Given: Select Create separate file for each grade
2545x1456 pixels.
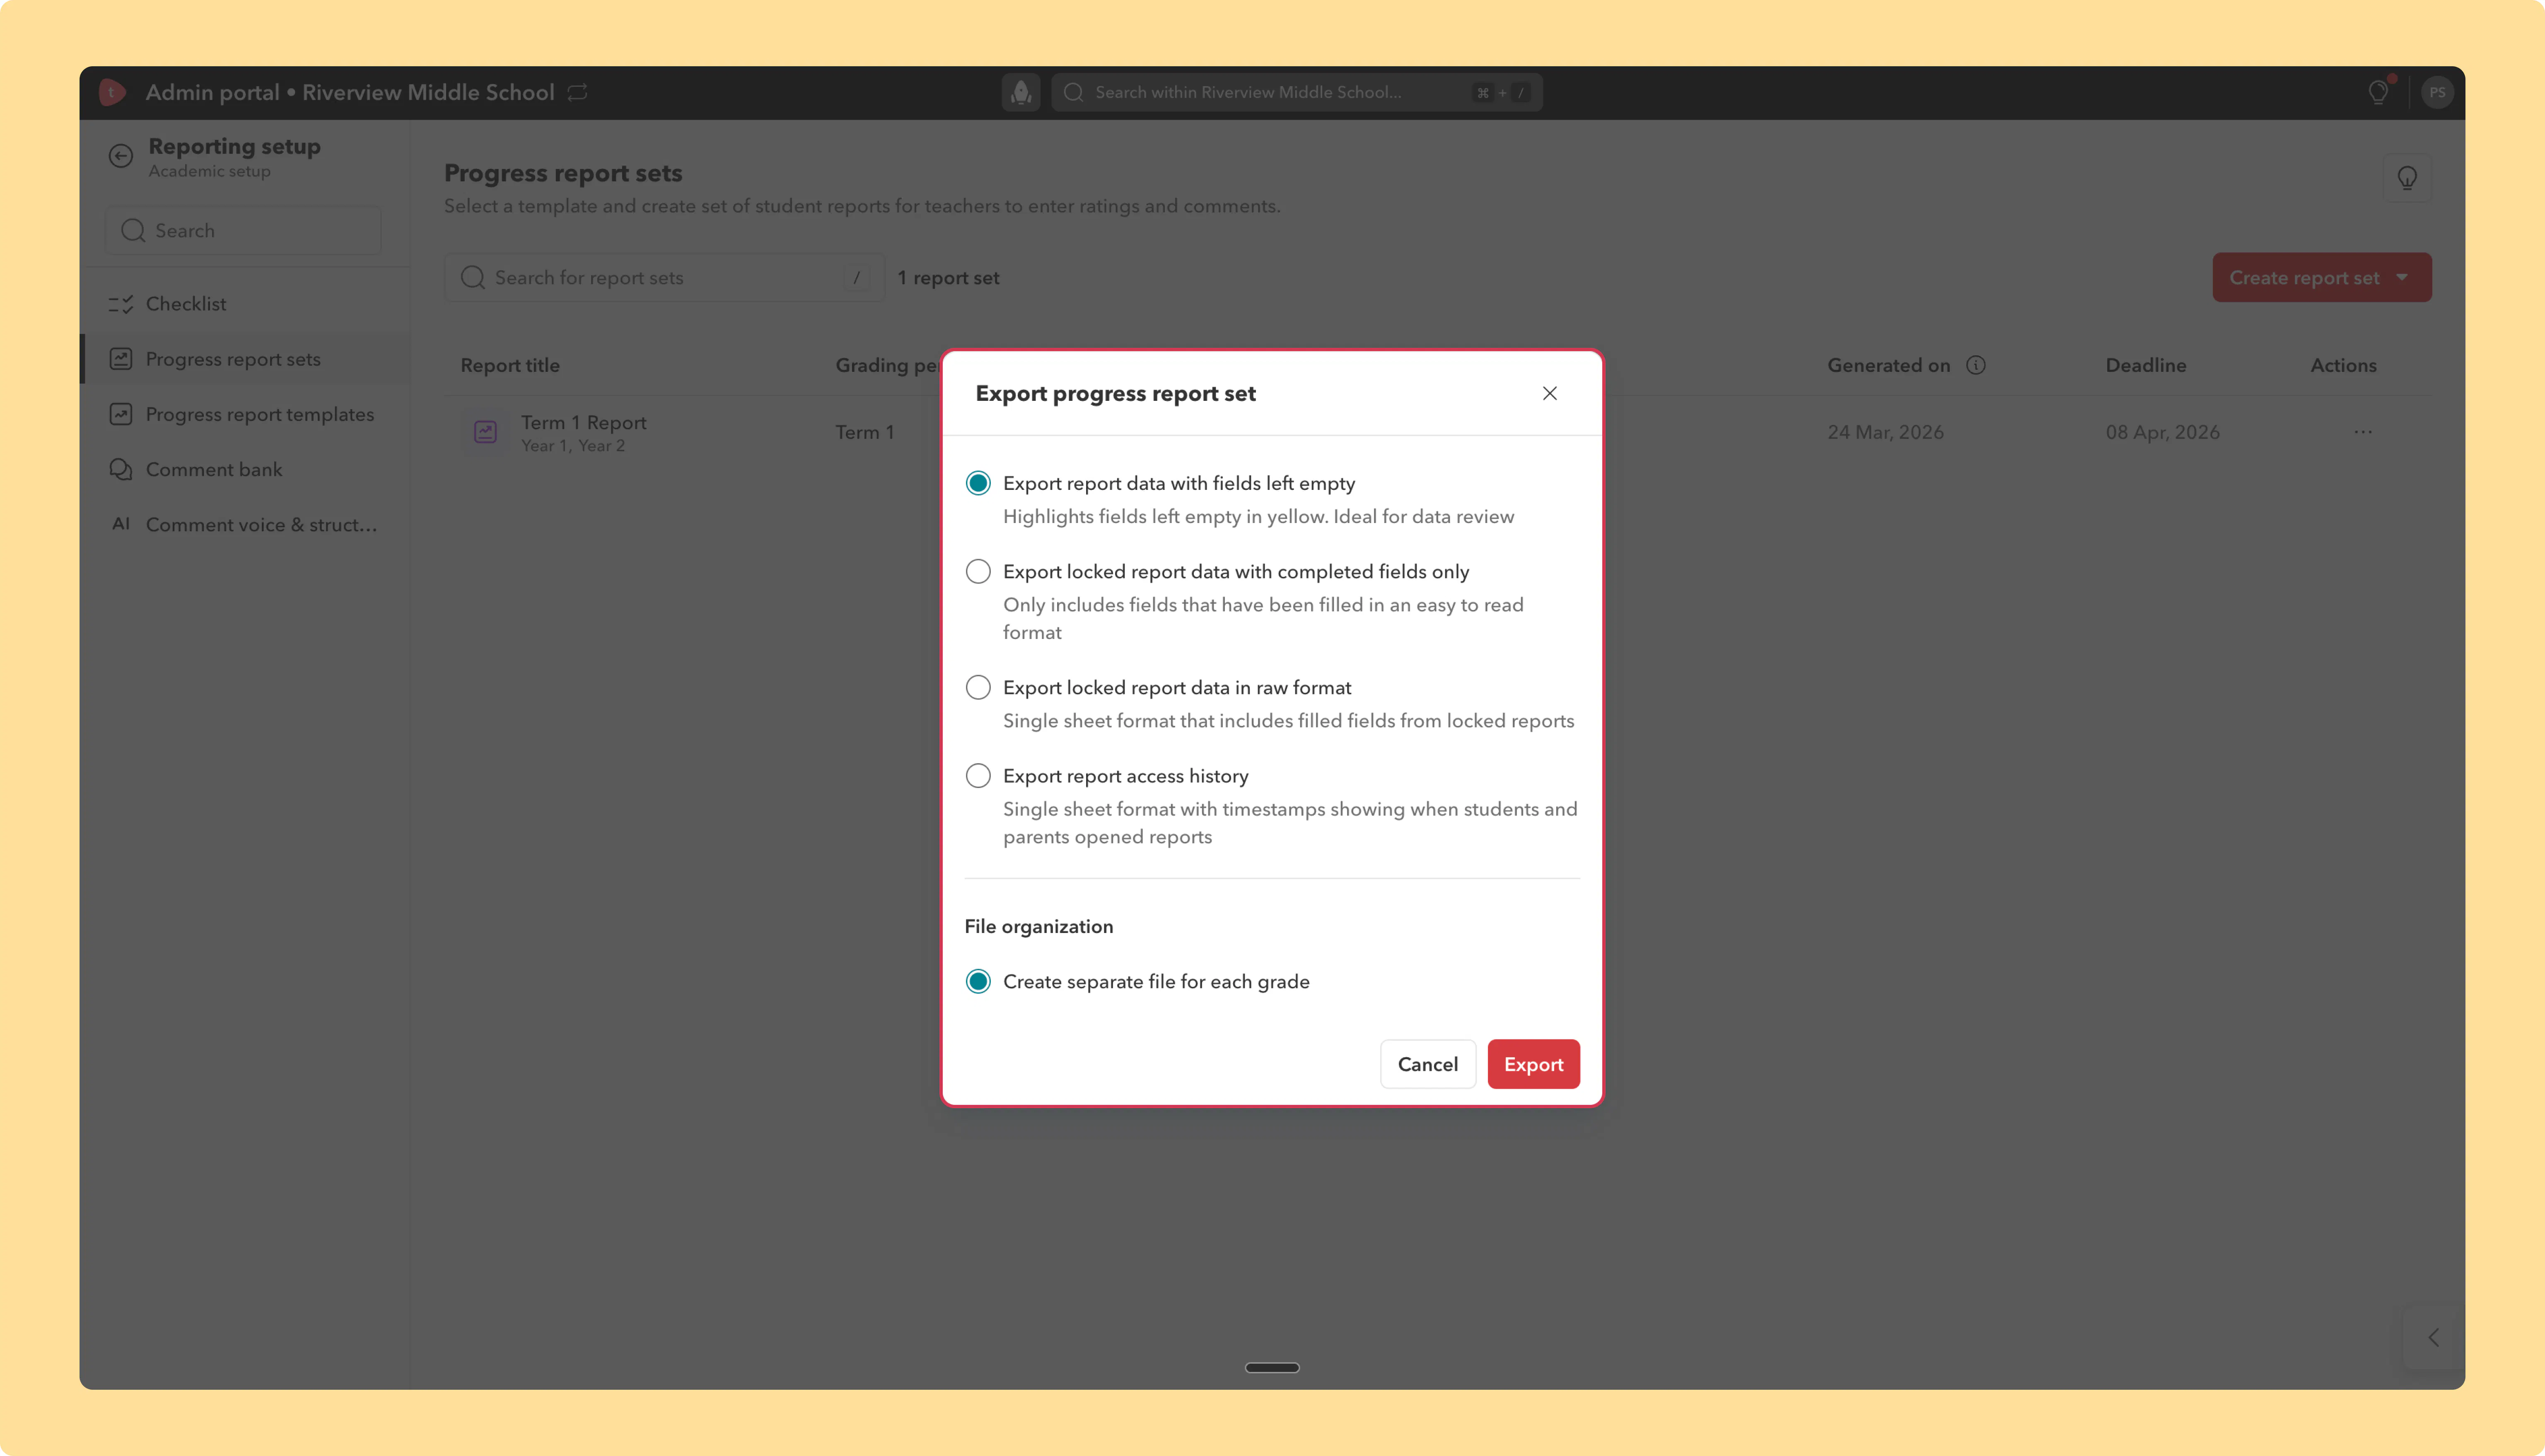Looking at the screenshot, I should point(978,981).
